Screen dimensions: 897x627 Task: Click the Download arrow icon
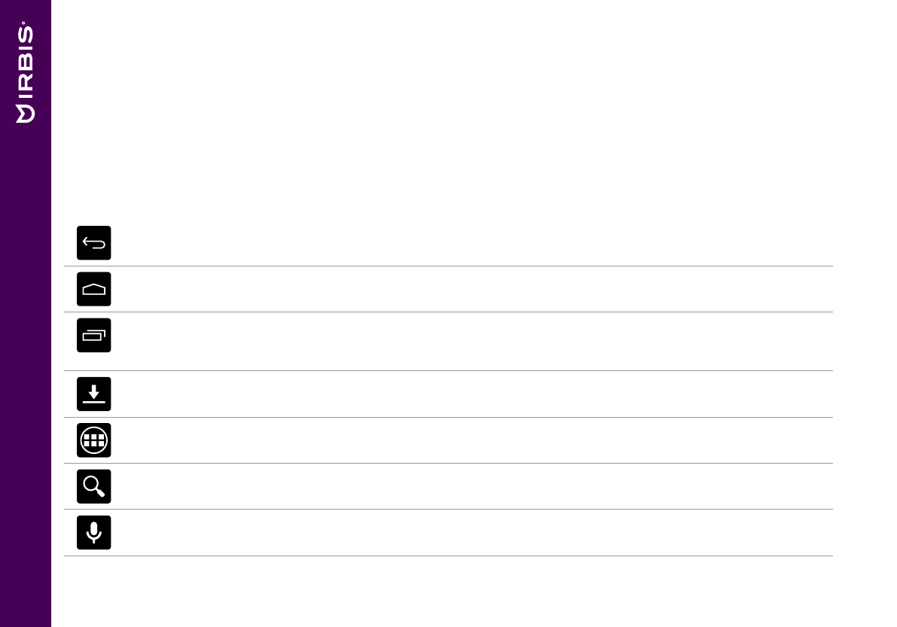tap(93, 394)
